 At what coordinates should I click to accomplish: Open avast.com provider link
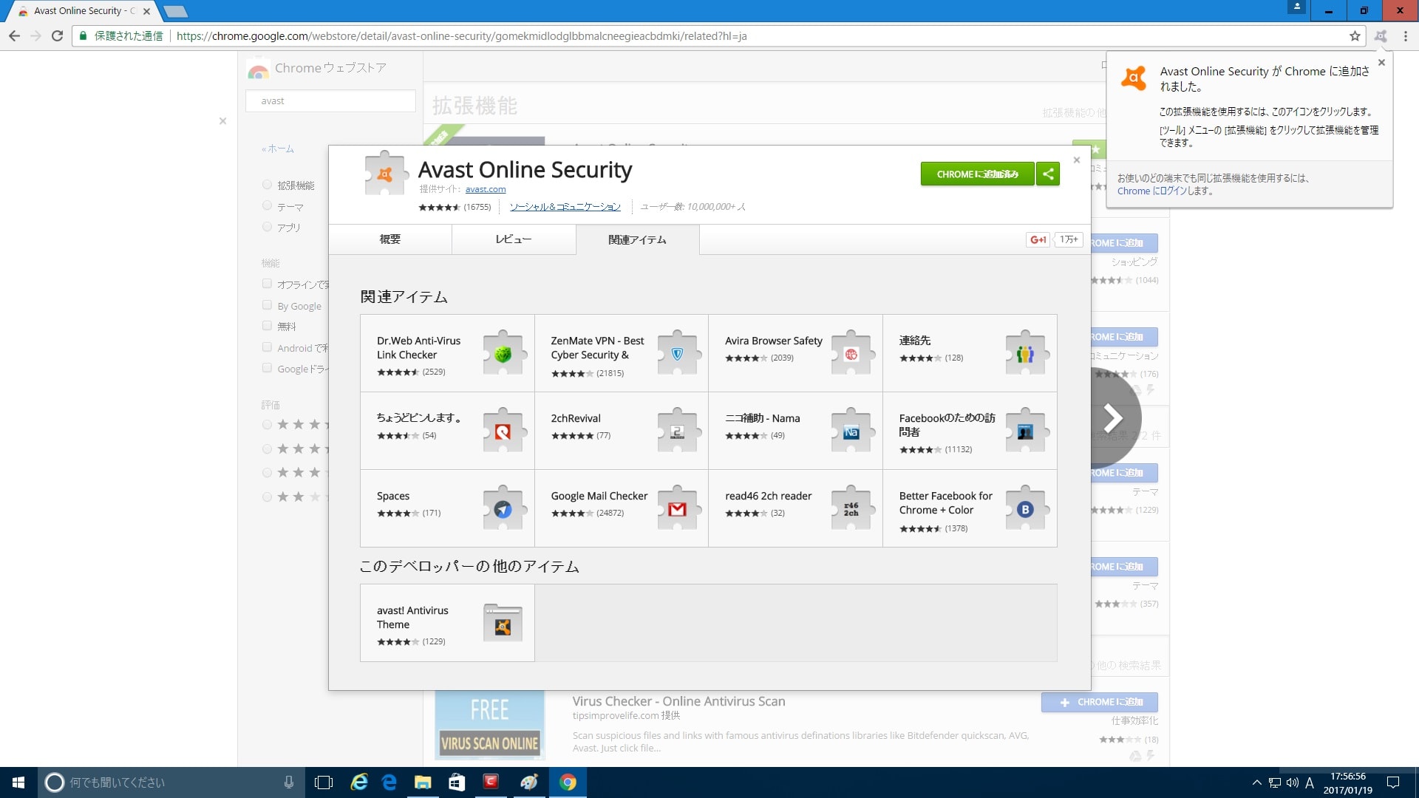pyautogui.click(x=486, y=189)
